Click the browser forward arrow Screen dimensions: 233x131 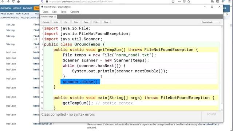point(8,1)
